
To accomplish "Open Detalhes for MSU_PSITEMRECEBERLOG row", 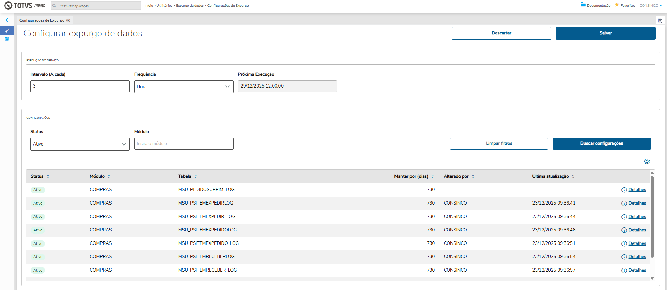I will pyautogui.click(x=637, y=257).
